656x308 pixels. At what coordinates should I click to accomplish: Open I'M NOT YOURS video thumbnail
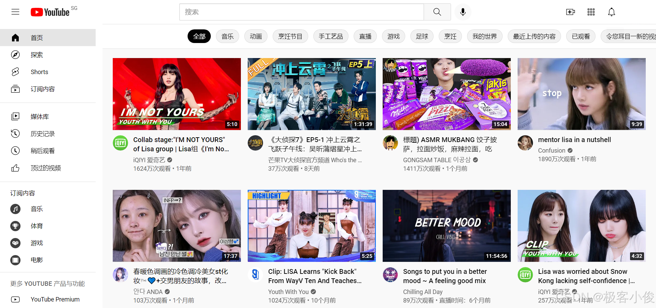177,94
